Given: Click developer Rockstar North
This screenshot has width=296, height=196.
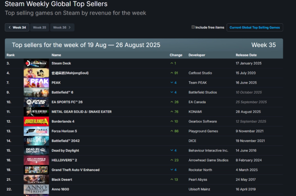Looking at the screenshot, I should 200,170.
